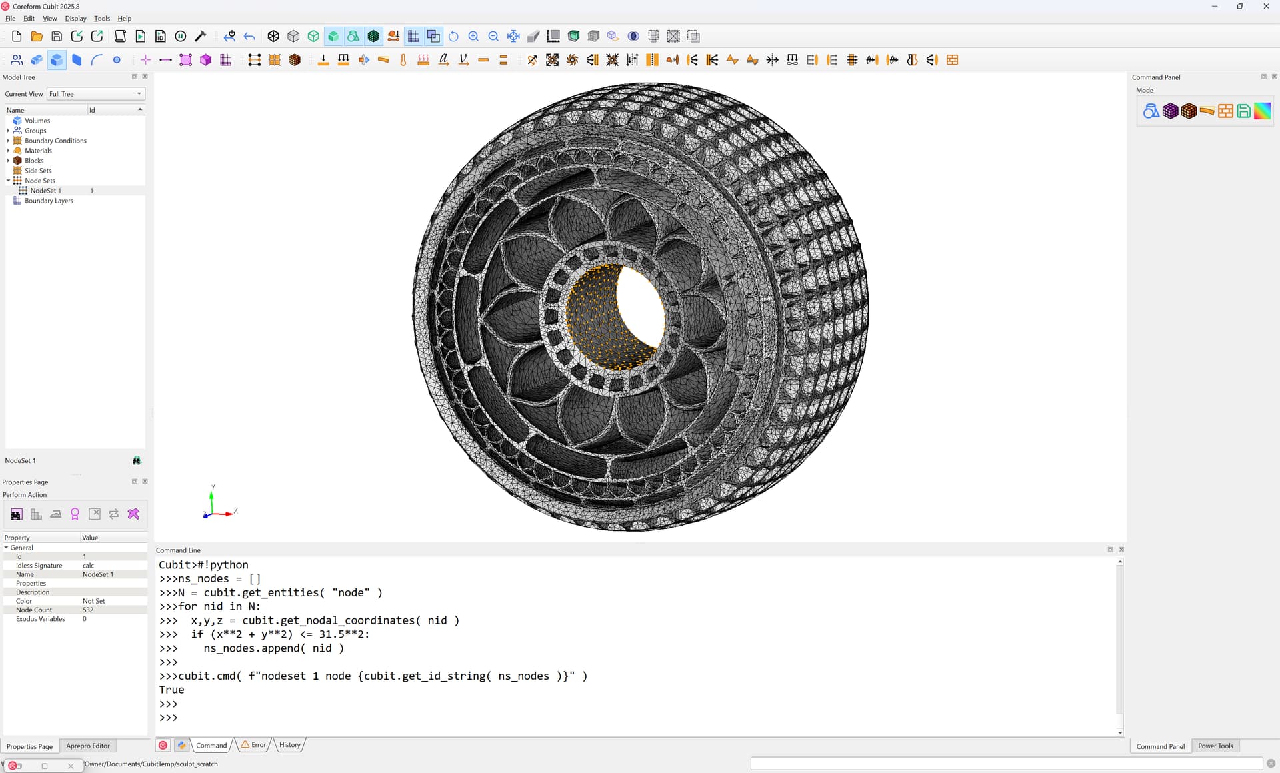Viewport: 1280px width, 773px height.
Task: Toggle the wireframe display mode icon
Action: (273, 37)
